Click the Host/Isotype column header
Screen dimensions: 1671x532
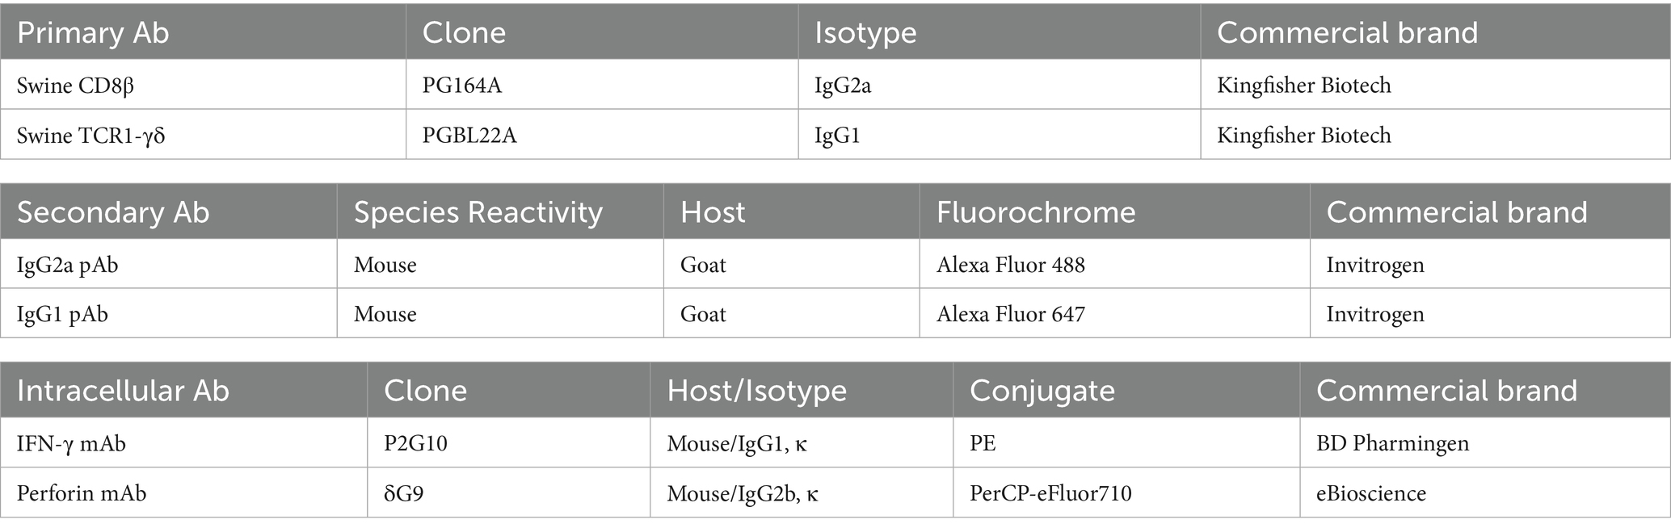click(756, 391)
